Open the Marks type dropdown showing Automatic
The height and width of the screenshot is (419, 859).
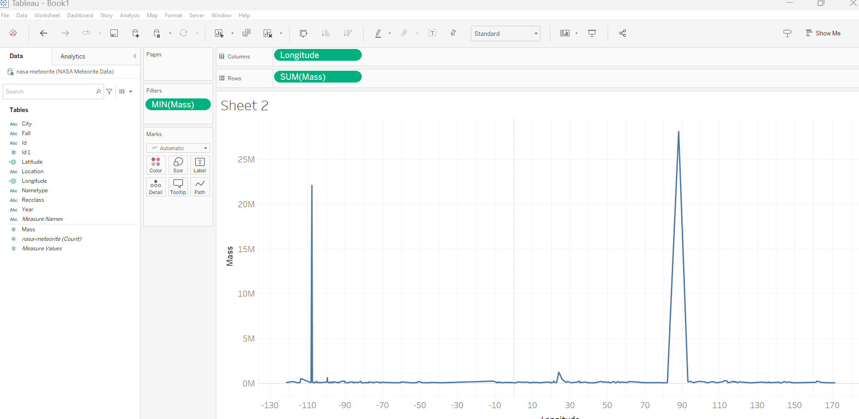point(205,148)
